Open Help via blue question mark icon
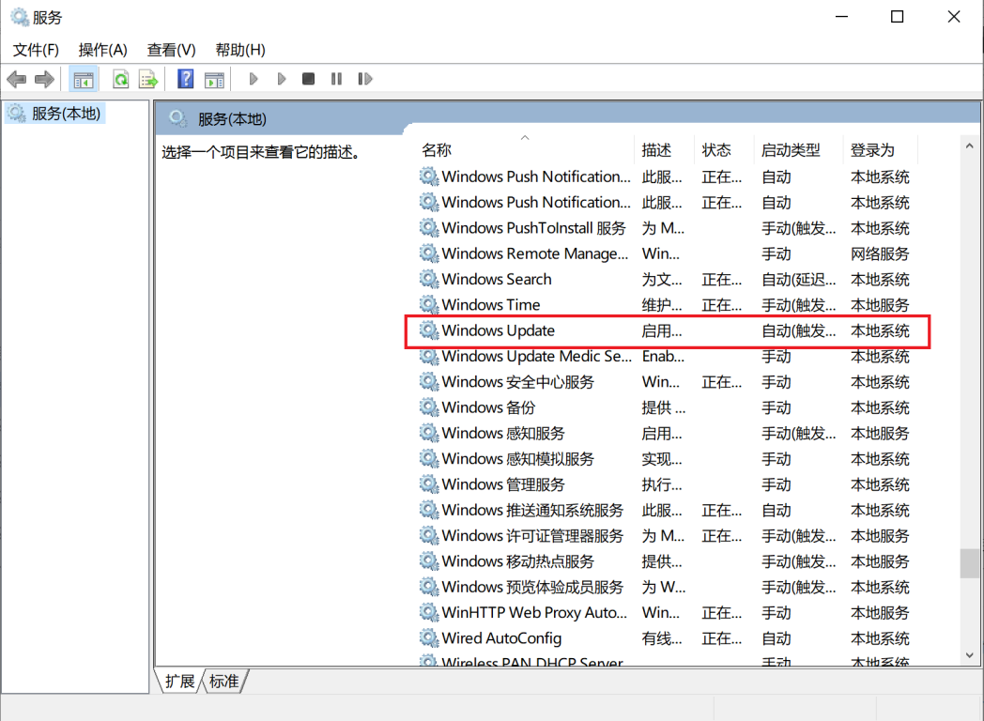984x721 pixels. coord(186,80)
